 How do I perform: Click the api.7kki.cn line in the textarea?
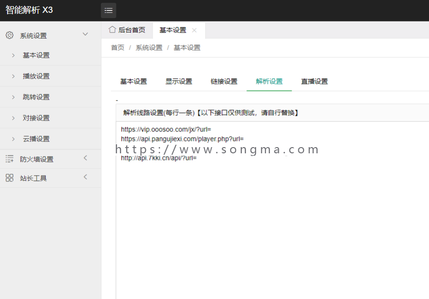[x=159, y=158]
